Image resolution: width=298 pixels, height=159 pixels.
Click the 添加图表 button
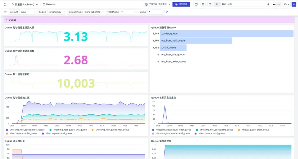[181, 4]
